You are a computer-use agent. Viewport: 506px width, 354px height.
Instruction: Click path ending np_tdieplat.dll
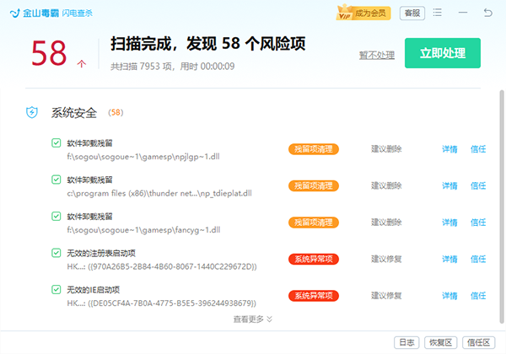(159, 194)
